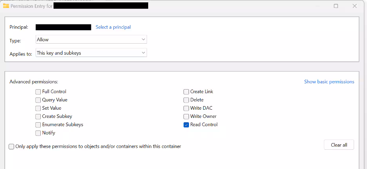This screenshot has height=169, width=367.
Task: Open the 'Show basic permissions' link
Action: [329, 82]
